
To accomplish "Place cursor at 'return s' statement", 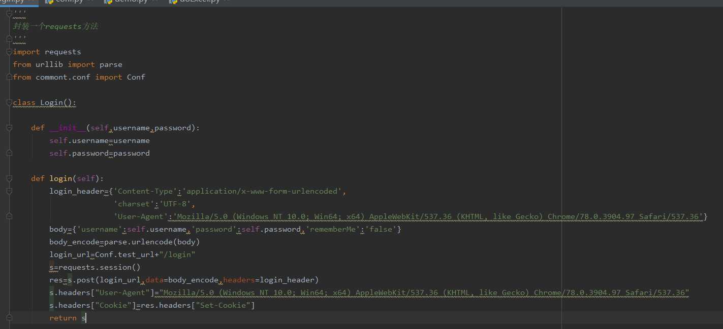I will 68,318.
